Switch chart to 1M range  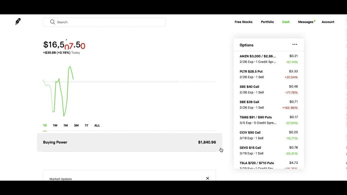[x=66, y=125]
